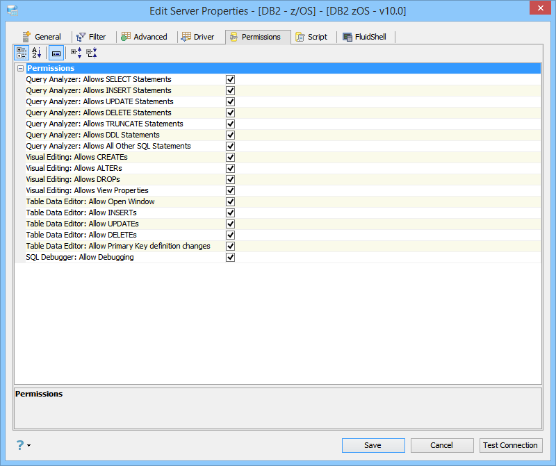556x466 pixels.
Task: Click the Save button
Action: [373, 445]
